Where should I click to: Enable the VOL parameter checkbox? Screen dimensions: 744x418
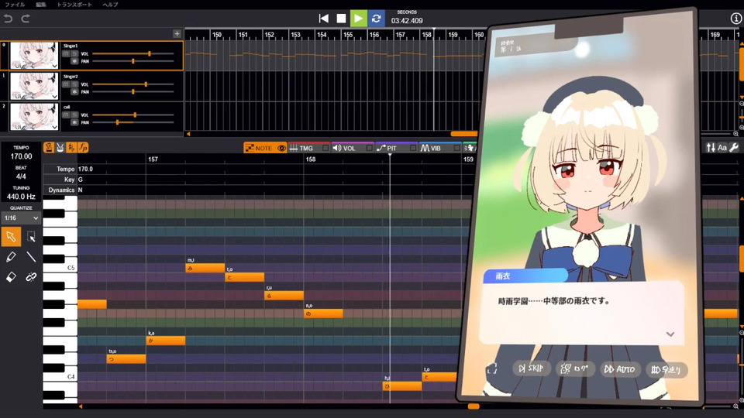(x=369, y=148)
